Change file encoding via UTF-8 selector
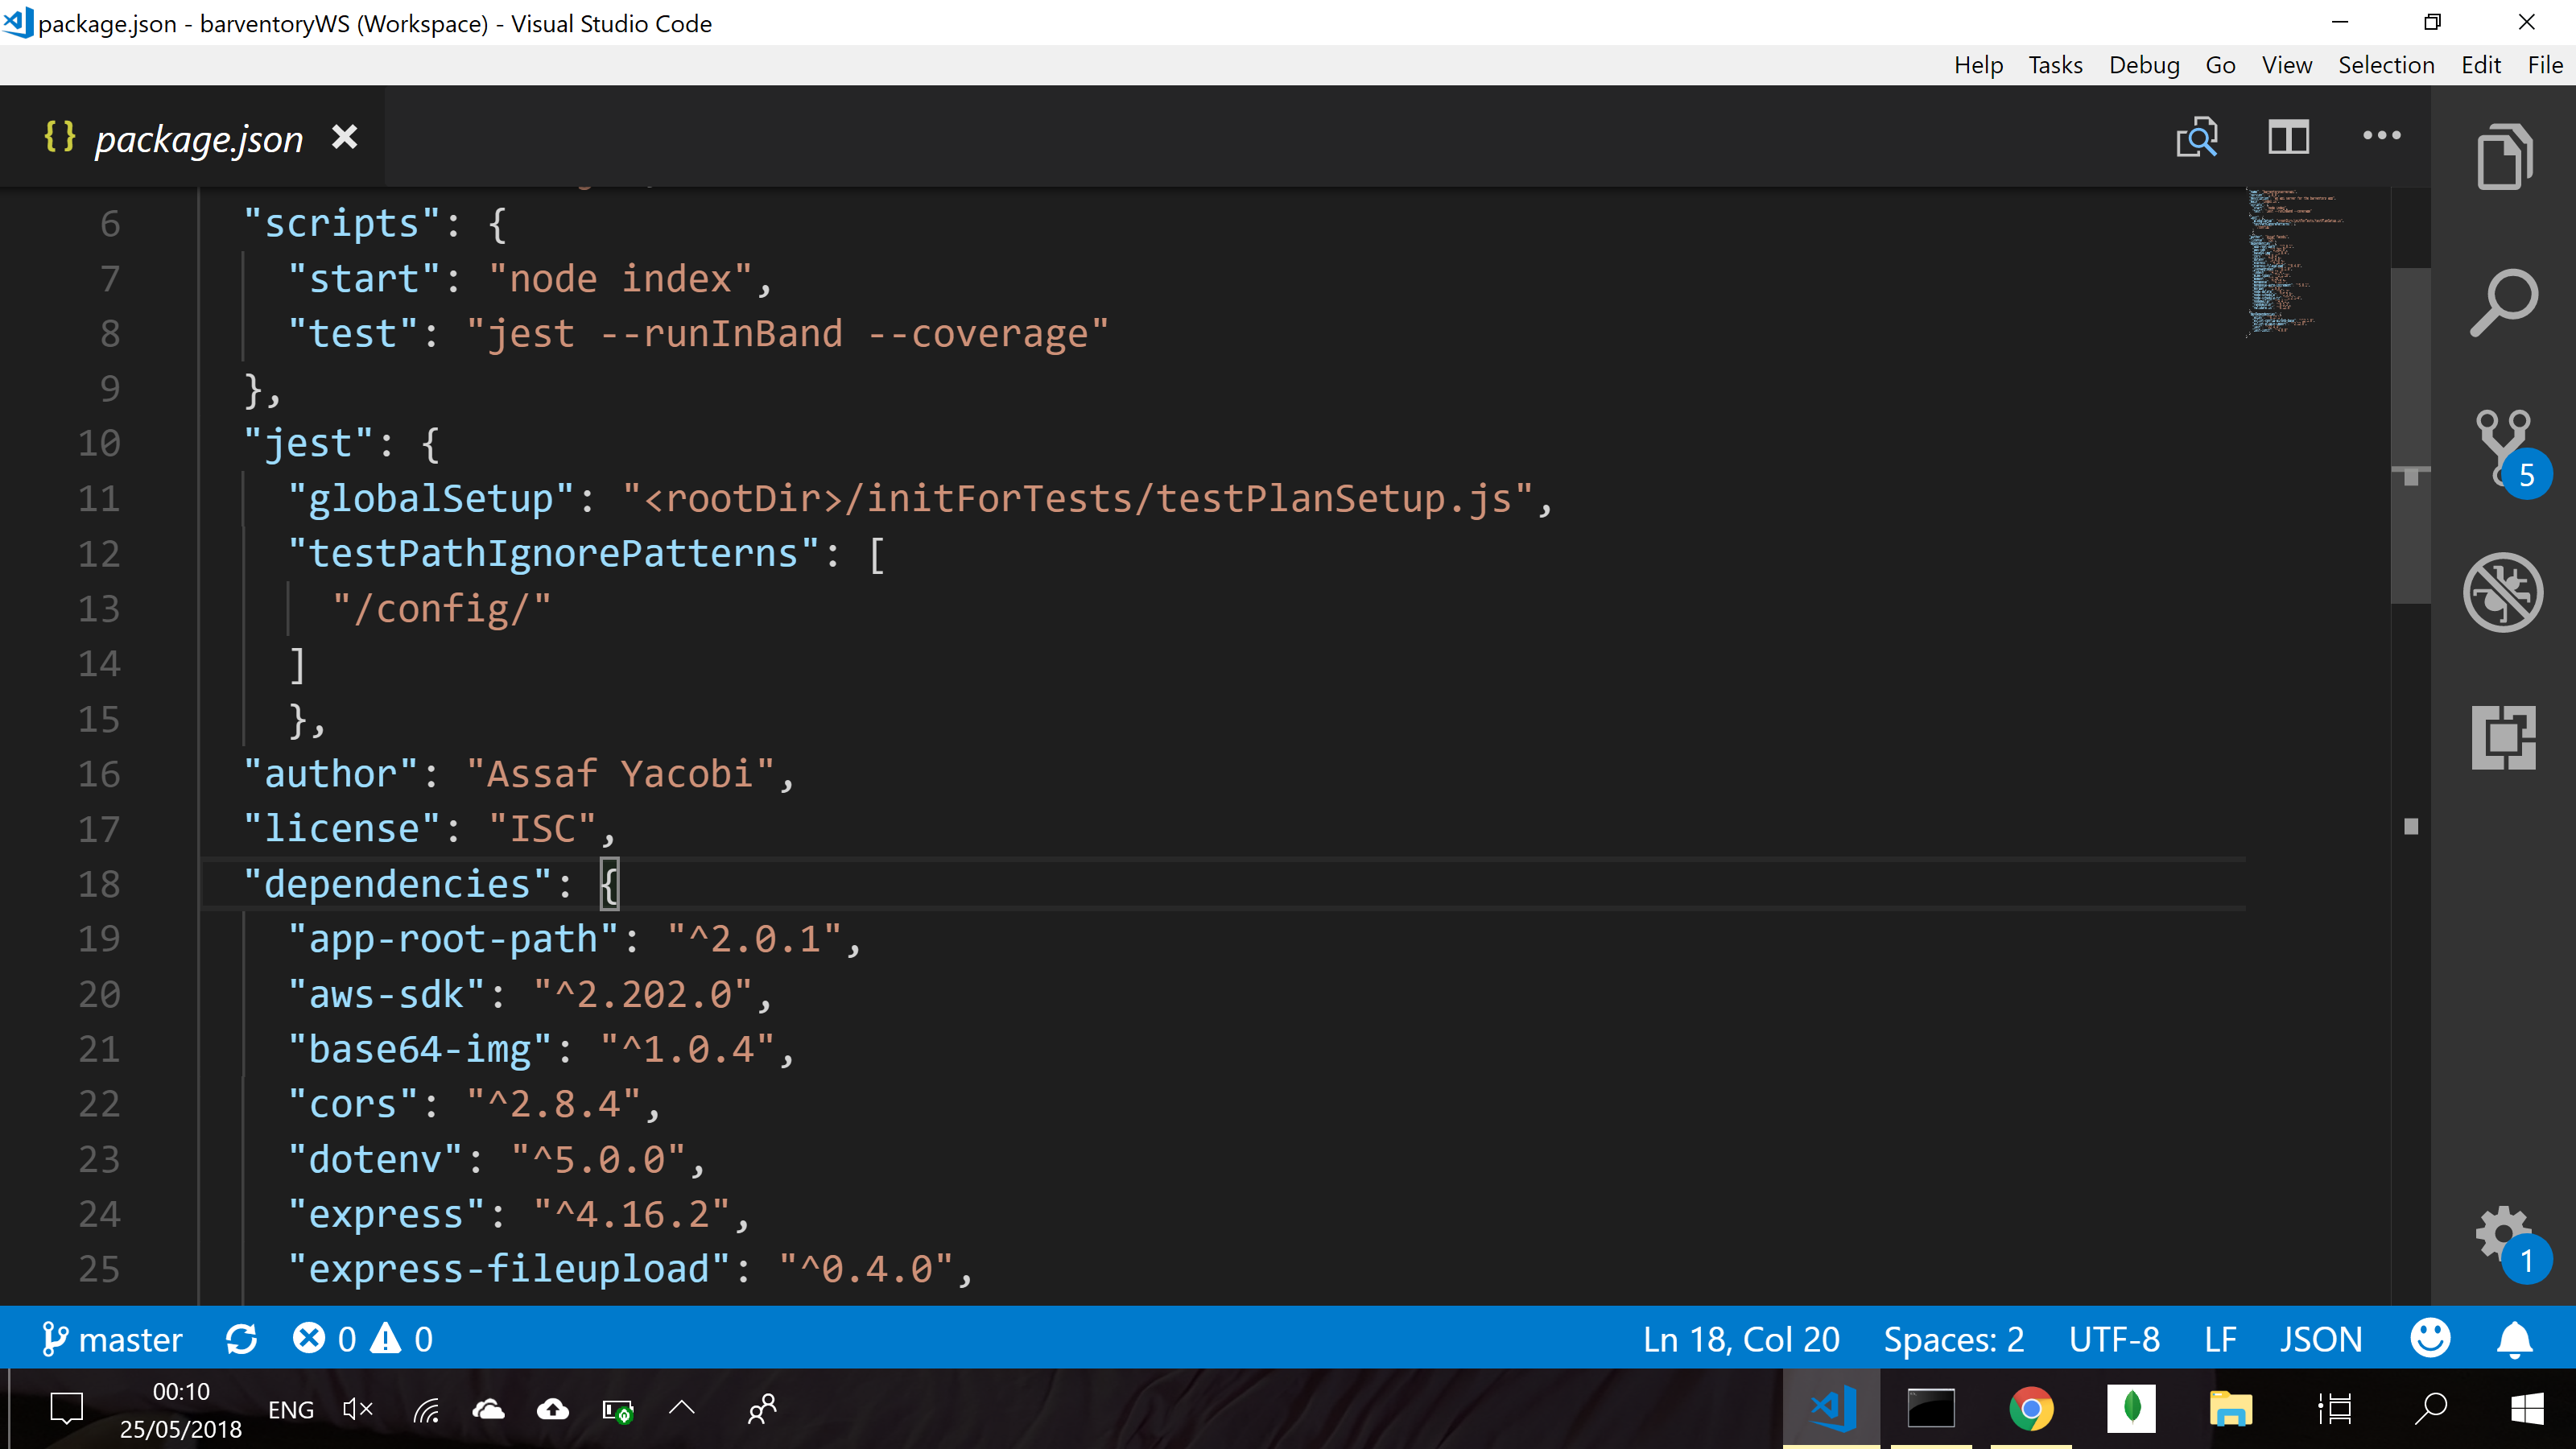This screenshot has width=2576, height=1449. (x=2114, y=1338)
